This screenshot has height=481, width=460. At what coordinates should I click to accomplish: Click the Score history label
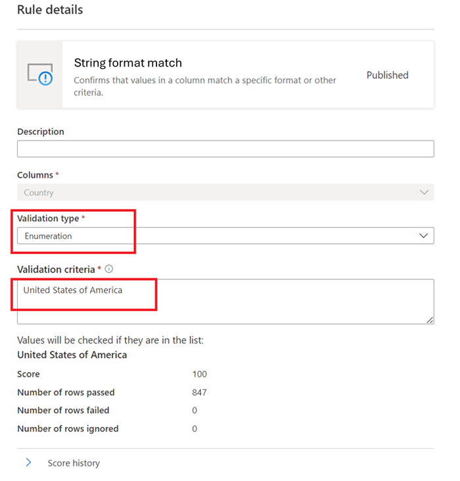point(74,463)
